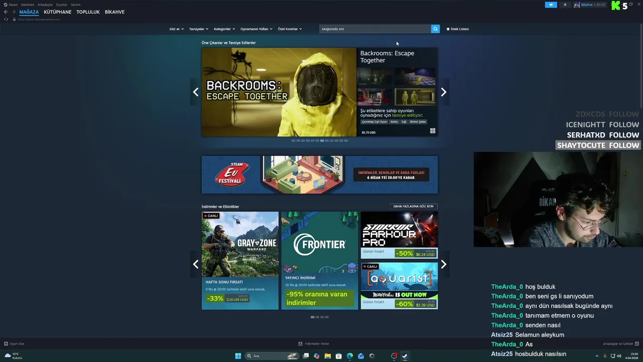
Task: Go to previous deals page arrow
Action: click(x=195, y=264)
